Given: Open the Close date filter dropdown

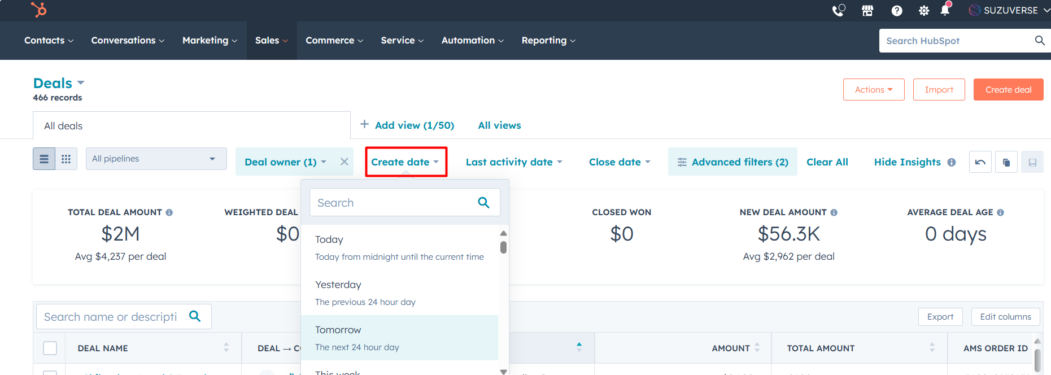Looking at the screenshot, I should coord(620,162).
